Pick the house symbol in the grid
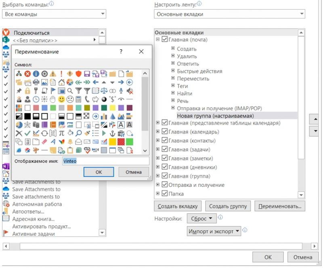Viewport: 323px width, 268px height. coord(61,82)
